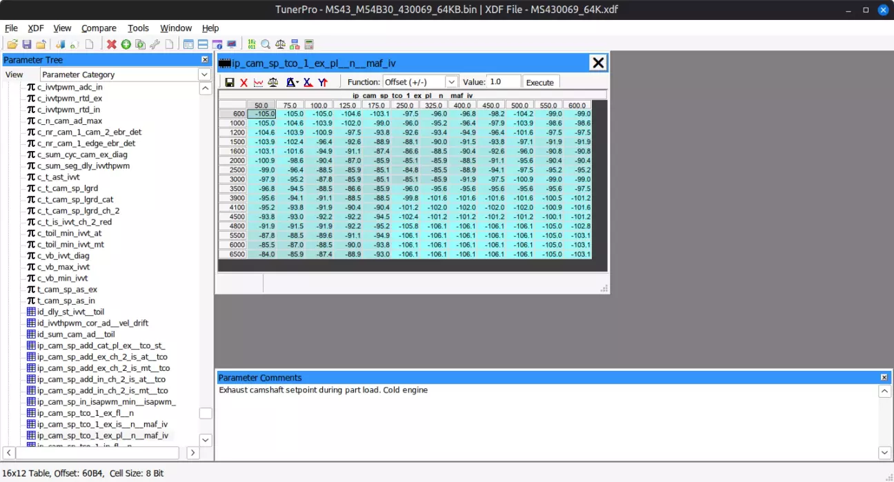Click the Y axis arrow icon in table toolbar
The width and height of the screenshot is (894, 482).
coord(323,83)
